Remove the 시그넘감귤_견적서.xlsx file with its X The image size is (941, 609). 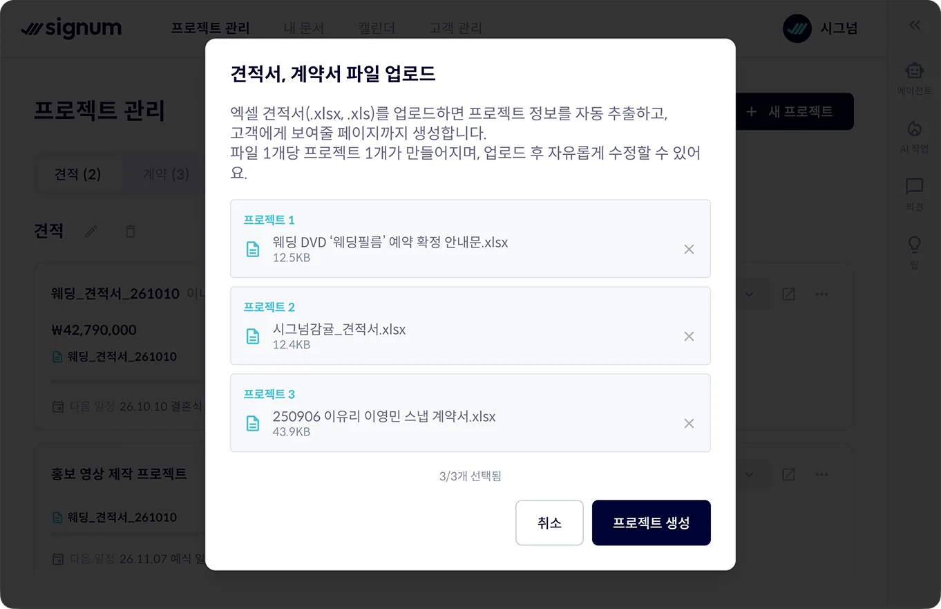point(689,336)
